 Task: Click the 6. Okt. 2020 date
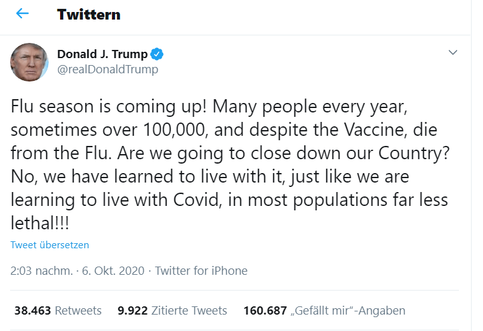point(113,271)
